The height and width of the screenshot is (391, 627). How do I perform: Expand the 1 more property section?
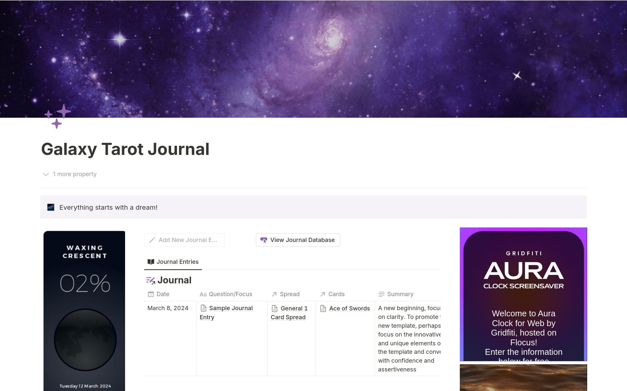(x=69, y=174)
